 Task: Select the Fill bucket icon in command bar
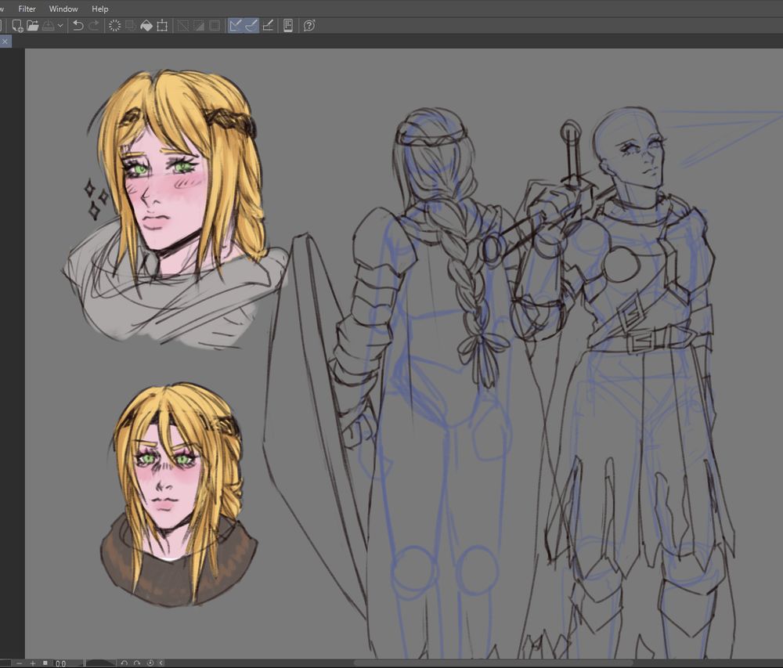146,26
